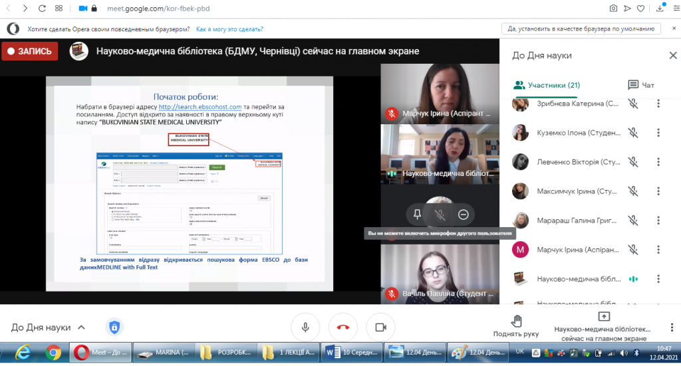Screen dimensions: 681x366
Task: Switch to the Чат tab
Action: click(641, 85)
